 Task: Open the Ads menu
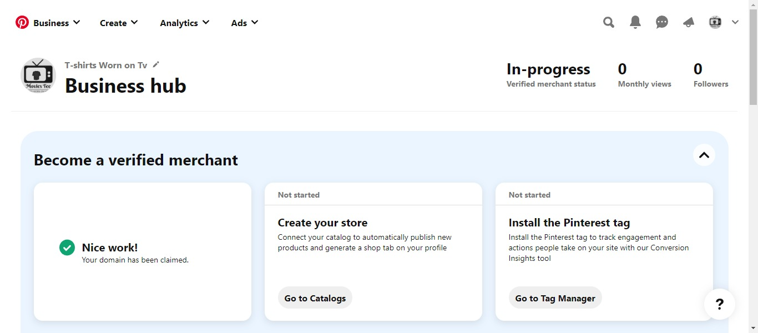244,23
